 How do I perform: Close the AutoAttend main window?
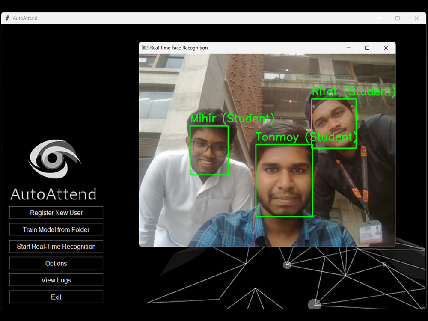(416, 18)
